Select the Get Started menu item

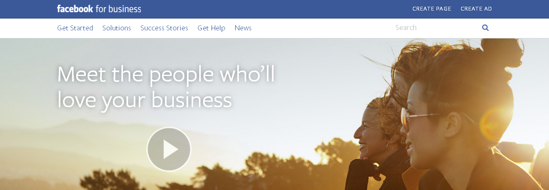75,28
